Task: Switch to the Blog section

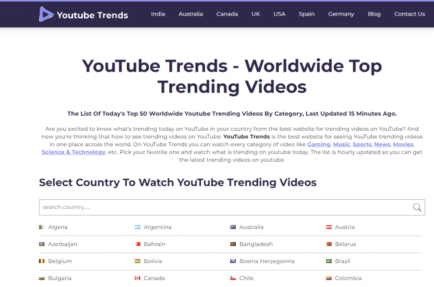Action: coord(374,14)
